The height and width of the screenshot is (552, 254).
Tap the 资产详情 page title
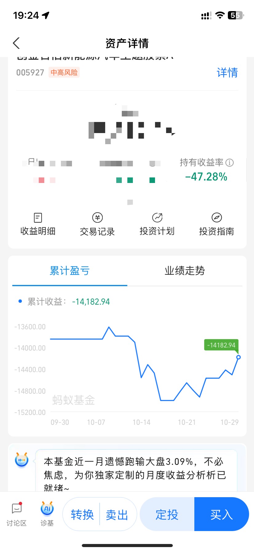(x=127, y=43)
